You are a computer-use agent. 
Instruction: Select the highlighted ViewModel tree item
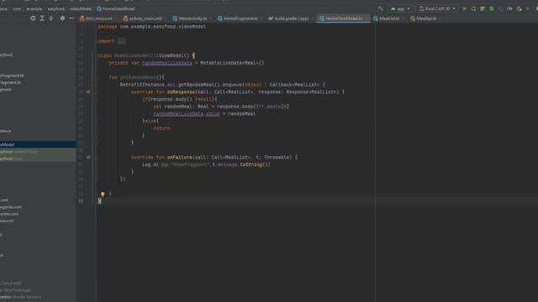point(38,144)
